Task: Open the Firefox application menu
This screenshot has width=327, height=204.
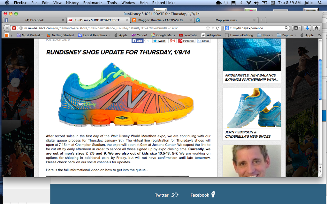Action: click(20, 3)
